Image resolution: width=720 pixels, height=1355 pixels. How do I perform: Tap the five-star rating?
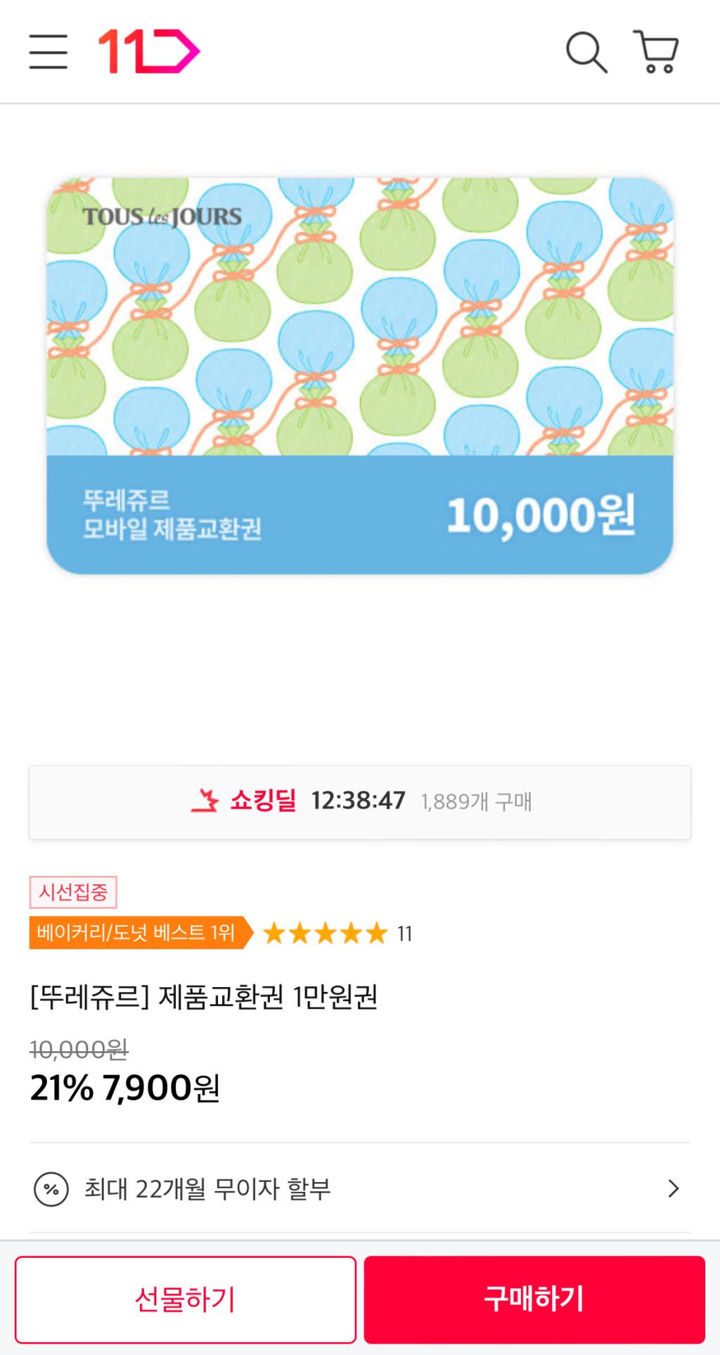pos(325,934)
